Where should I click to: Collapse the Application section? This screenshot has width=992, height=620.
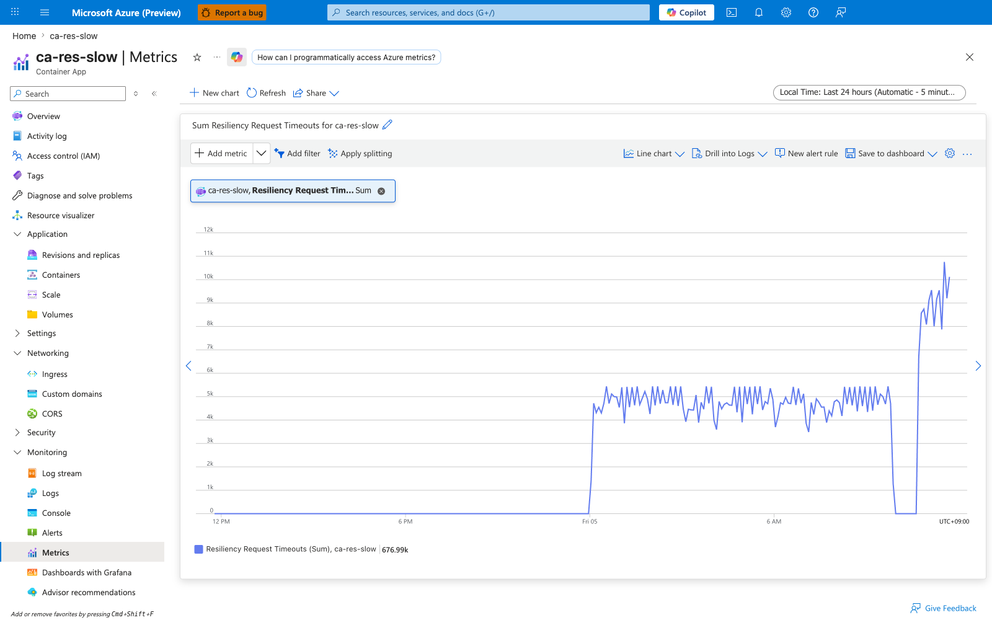click(17, 234)
